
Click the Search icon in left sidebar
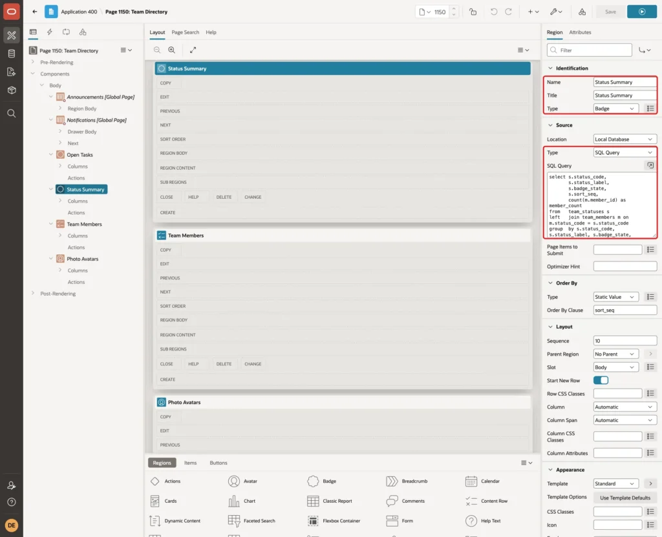tap(12, 114)
